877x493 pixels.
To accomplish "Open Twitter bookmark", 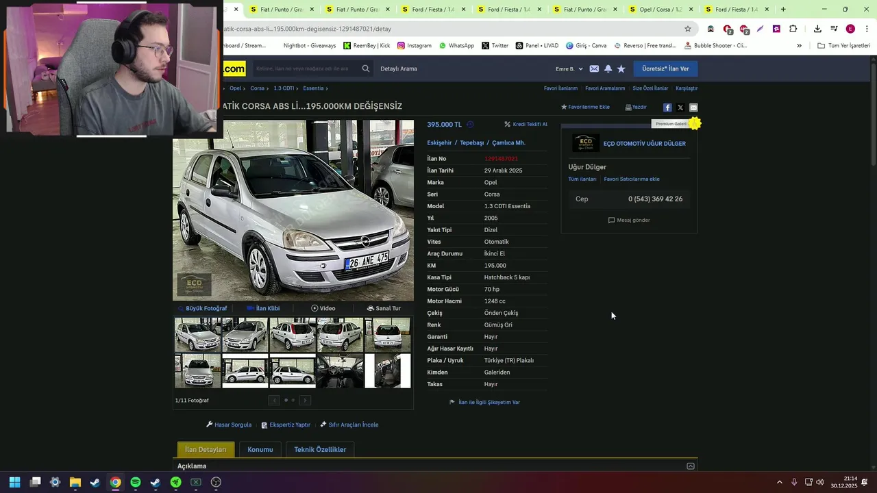I will 495,46.
